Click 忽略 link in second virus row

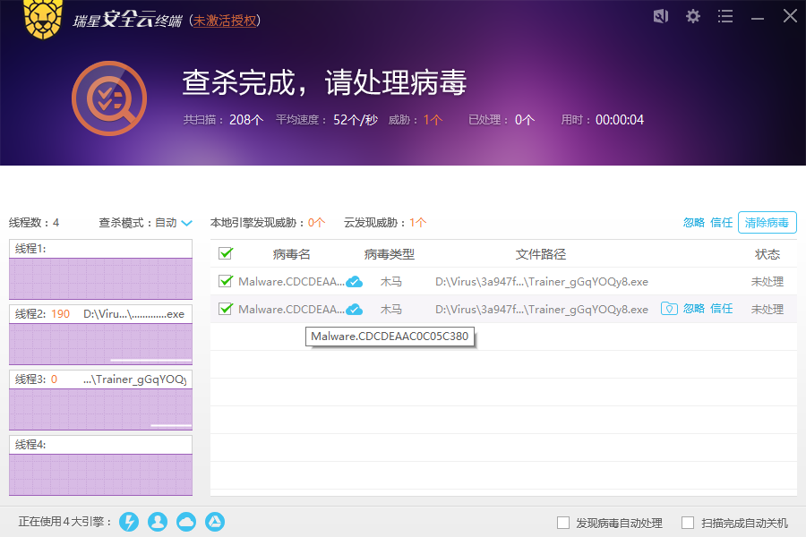[x=693, y=308]
